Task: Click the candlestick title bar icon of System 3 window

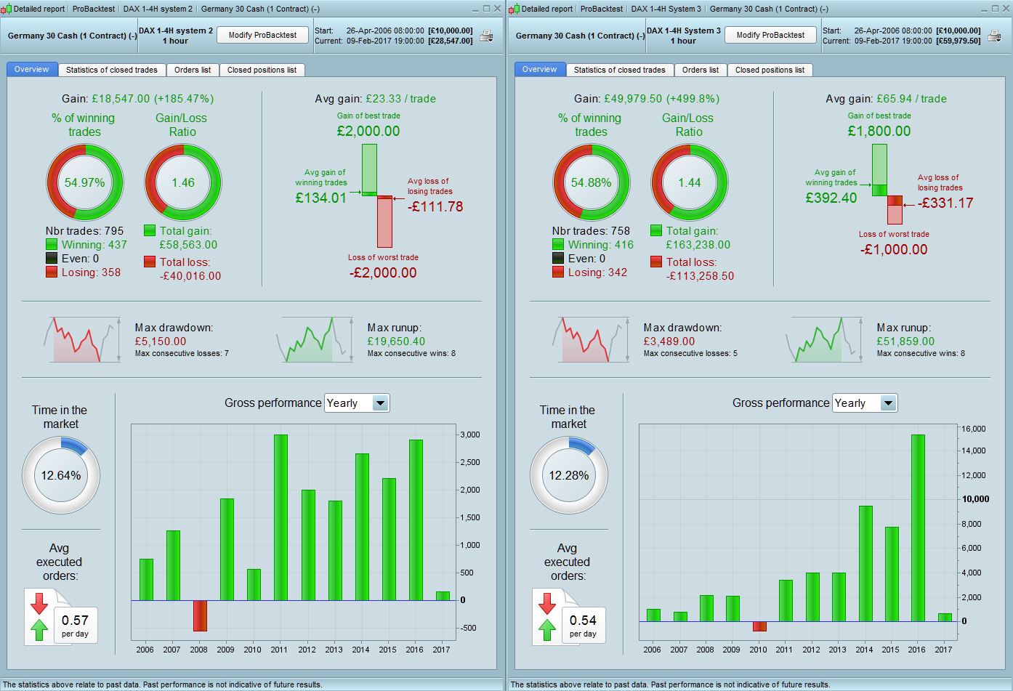Action: (x=514, y=9)
